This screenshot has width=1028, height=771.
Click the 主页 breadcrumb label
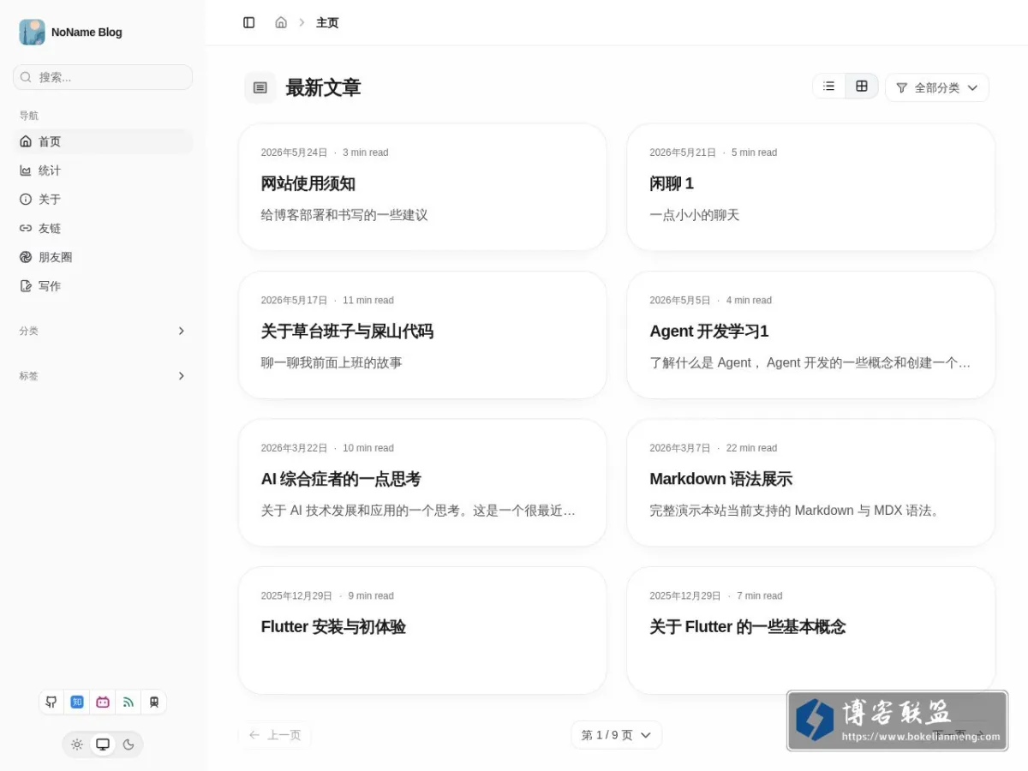pyautogui.click(x=327, y=23)
